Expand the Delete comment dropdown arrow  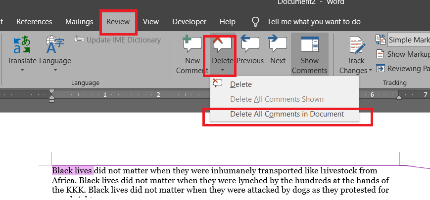click(x=222, y=70)
